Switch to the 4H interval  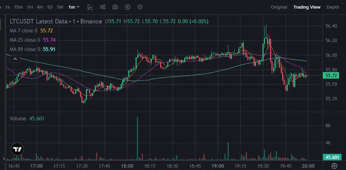tap(40, 7)
